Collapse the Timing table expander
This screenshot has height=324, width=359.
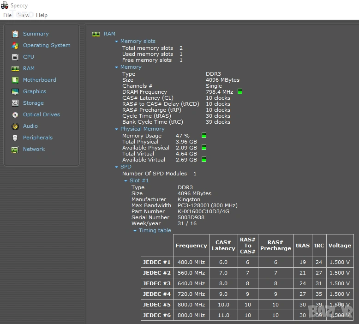[135, 231]
